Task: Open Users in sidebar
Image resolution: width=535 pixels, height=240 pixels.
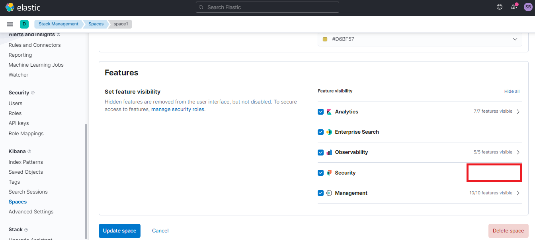Action: [x=16, y=104]
